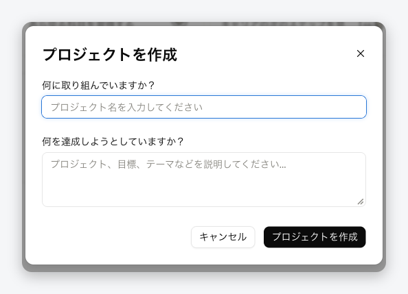Click the プロジェクトを作成 dialog heading
Image resolution: width=408 pixels, height=294 pixels.
pyautogui.click(x=110, y=55)
